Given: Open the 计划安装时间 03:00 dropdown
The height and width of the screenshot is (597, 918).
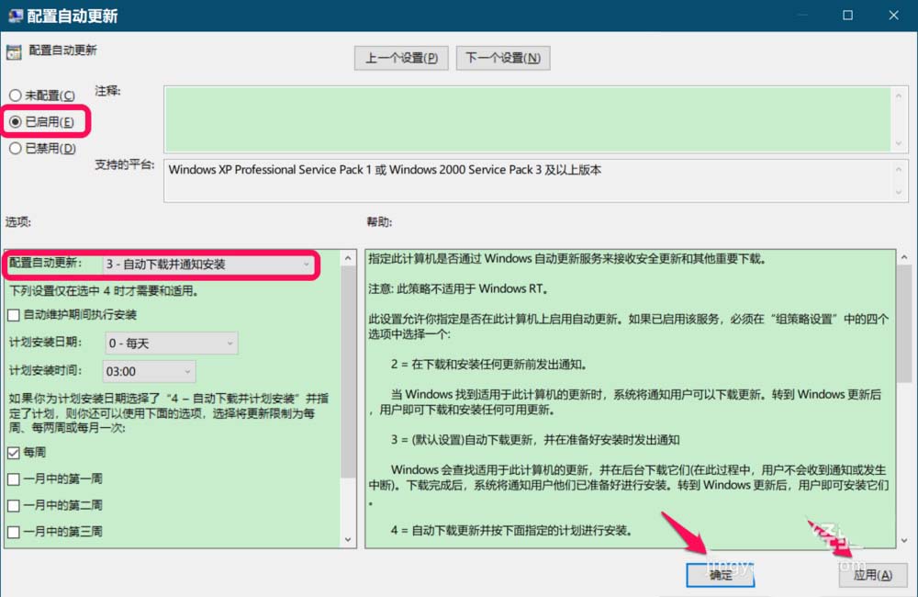Looking at the screenshot, I should (150, 371).
